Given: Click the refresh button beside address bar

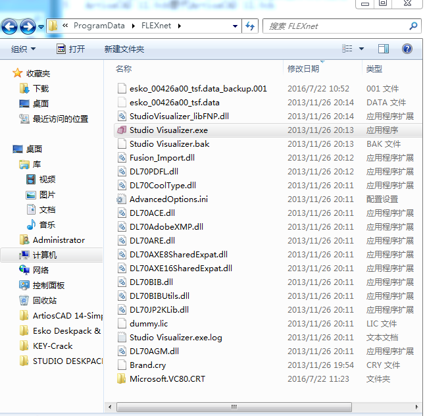Looking at the screenshot, I should pos(250,26).
